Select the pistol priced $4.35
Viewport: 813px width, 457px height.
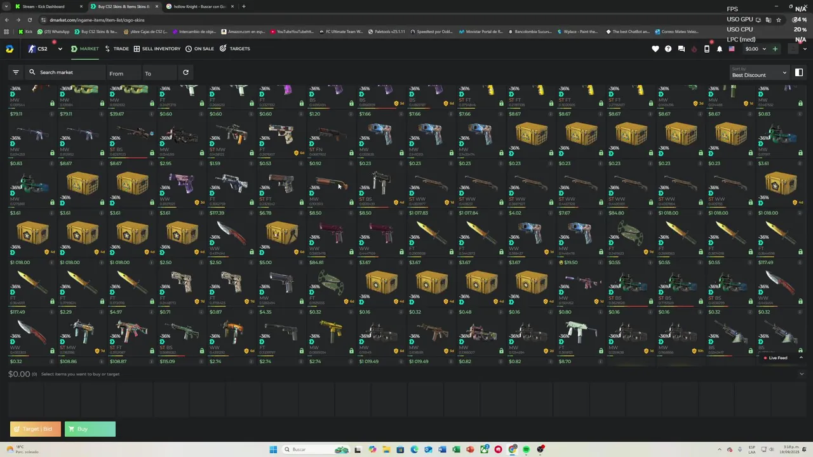281,334
